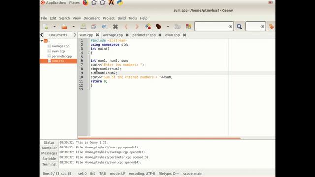Launch Firefox from the top panel

coord(85,3)
